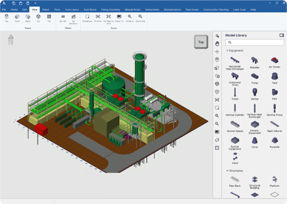The height and width of the screenshot is (204, 287).
Task: Open the Construction Planning tab
Action: tap(216, 9)
